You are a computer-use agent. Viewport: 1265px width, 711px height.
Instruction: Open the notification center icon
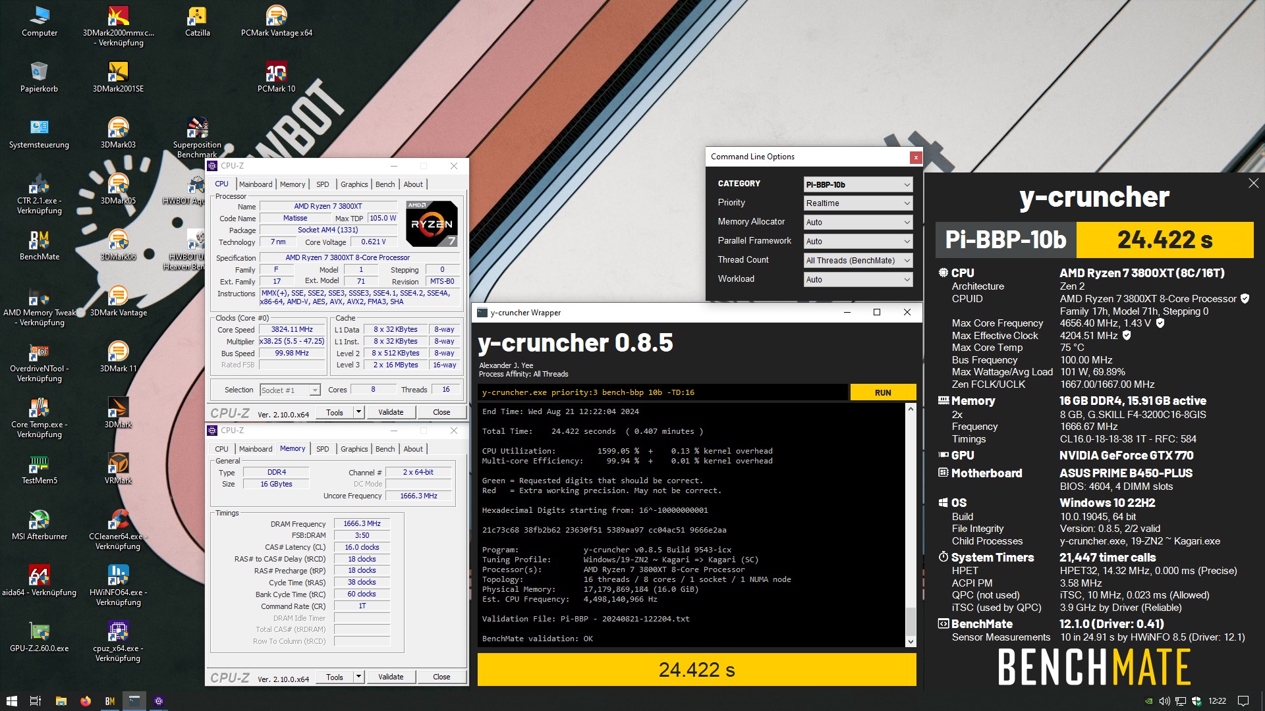[1243, 701]
